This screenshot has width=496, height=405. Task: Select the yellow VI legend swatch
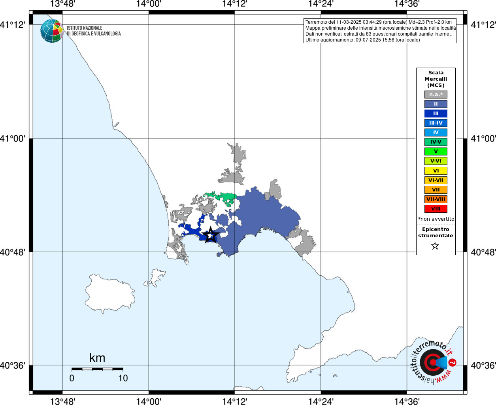(x=436, y=171)
